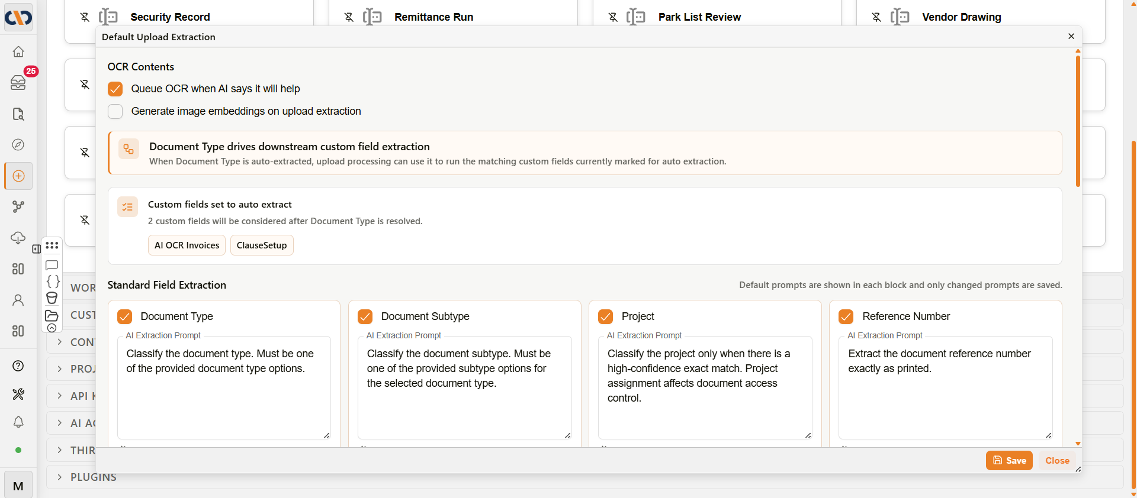Open the Park List Review card title
The width and height of the screenshot is (1137, 498).
click(699, 17)
